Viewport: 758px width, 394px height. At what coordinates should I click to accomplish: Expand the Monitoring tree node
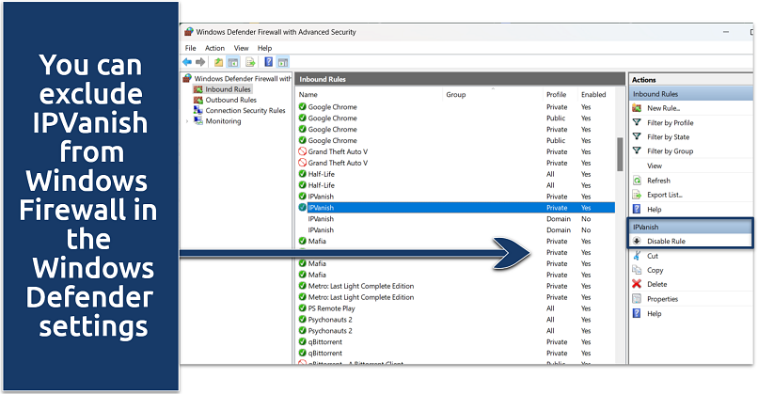pos(187,121)
